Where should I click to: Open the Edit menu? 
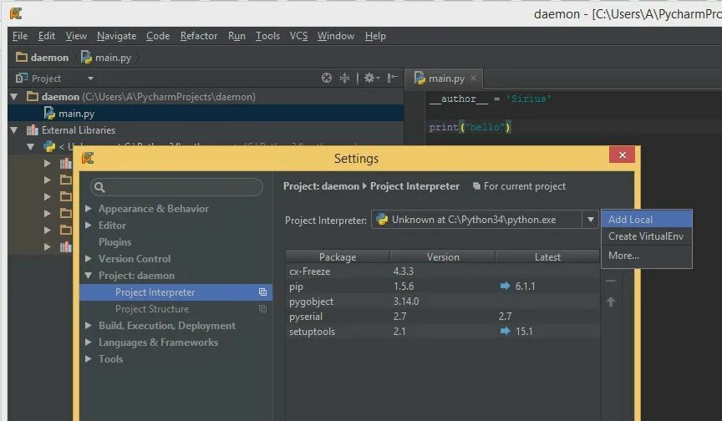click(47, 36)
